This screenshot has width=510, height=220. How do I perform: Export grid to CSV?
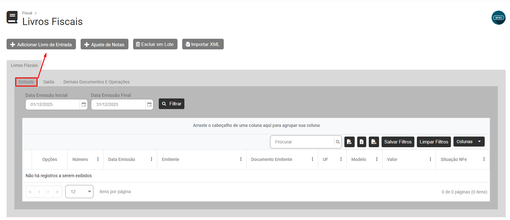pos(374,142)
